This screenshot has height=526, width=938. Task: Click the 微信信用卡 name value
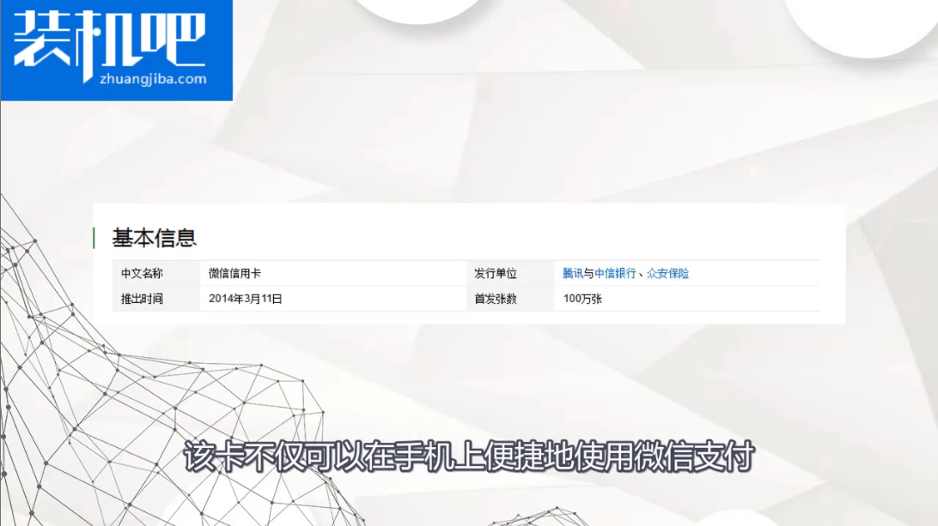tap(234, 274)
